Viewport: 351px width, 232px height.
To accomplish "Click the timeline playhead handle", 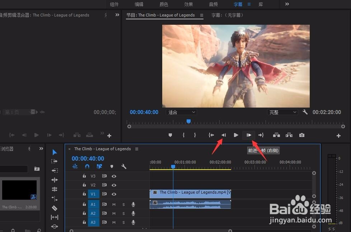I will click(173, 167).
